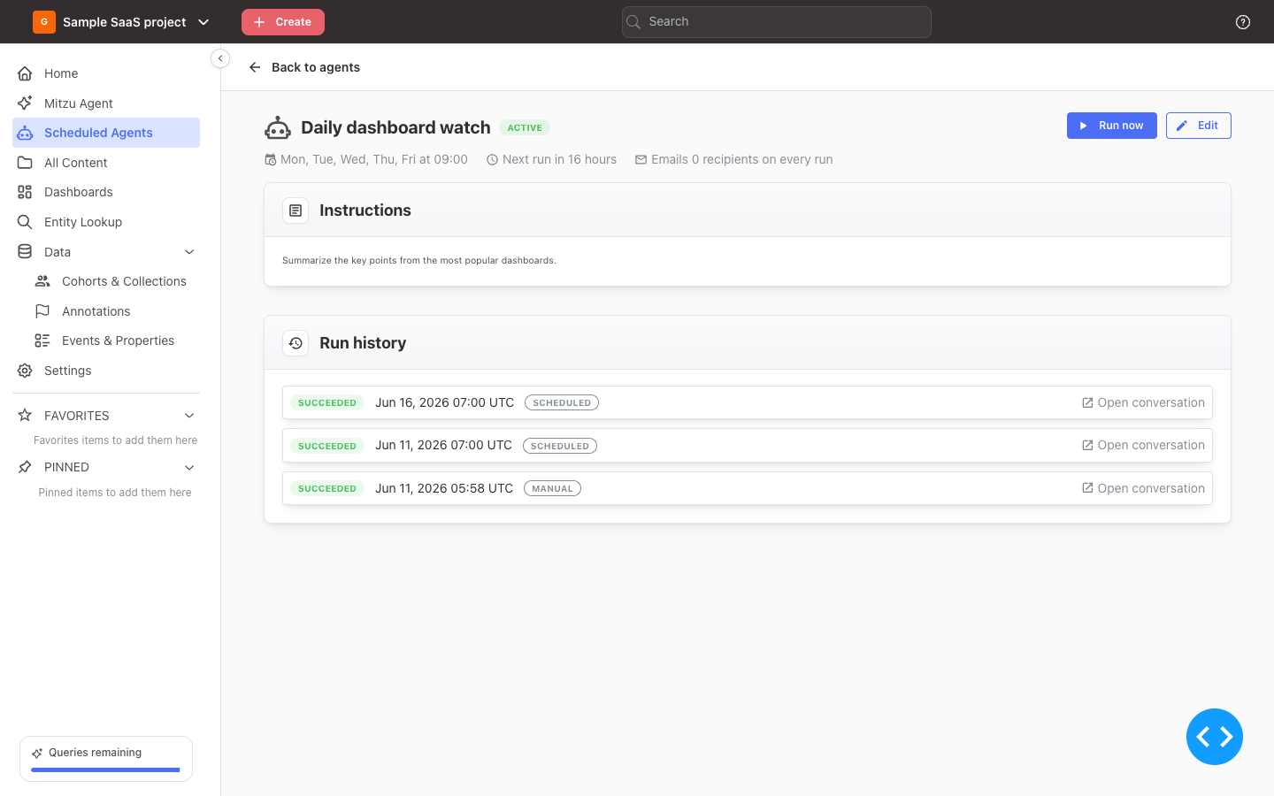This screenshot has width=1274, height=796.
Task: Go to Home in sidebar
Action: (106, 73)
